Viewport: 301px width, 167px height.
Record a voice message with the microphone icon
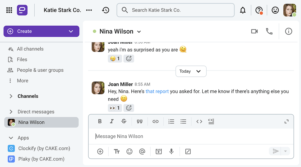171,151
